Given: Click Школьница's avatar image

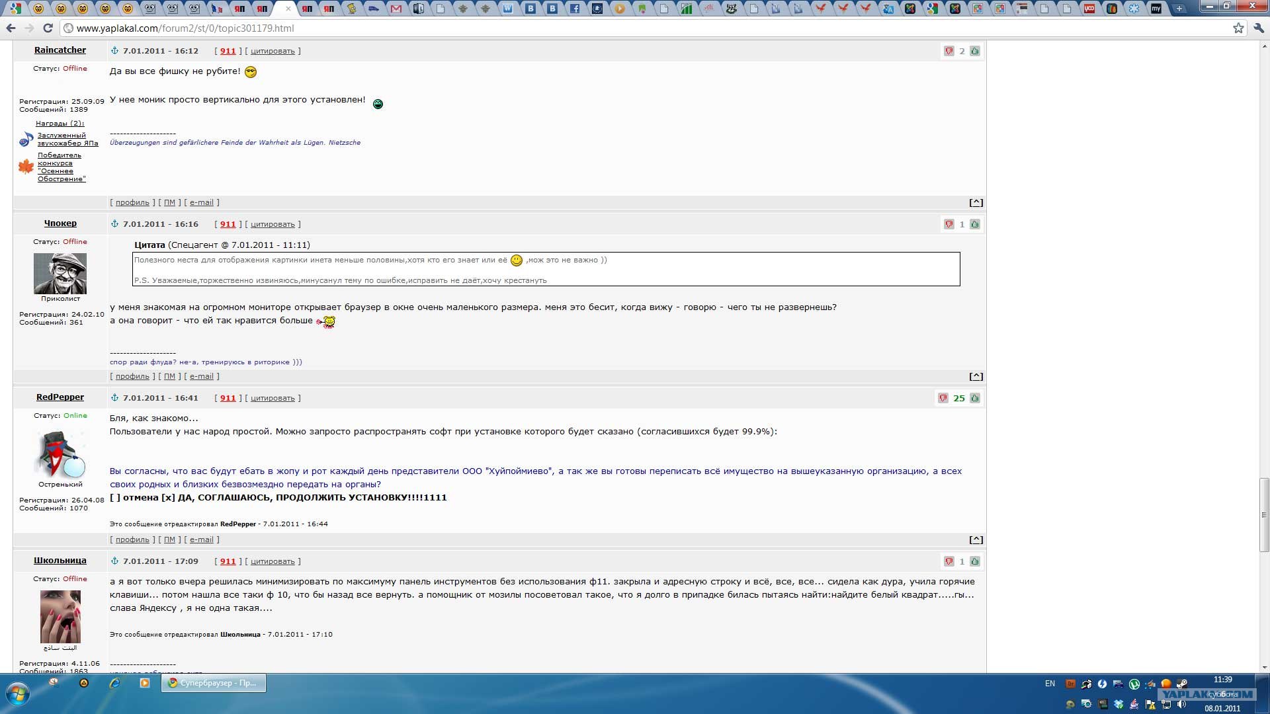Looking at the screenshot, I should click(60, 617).
